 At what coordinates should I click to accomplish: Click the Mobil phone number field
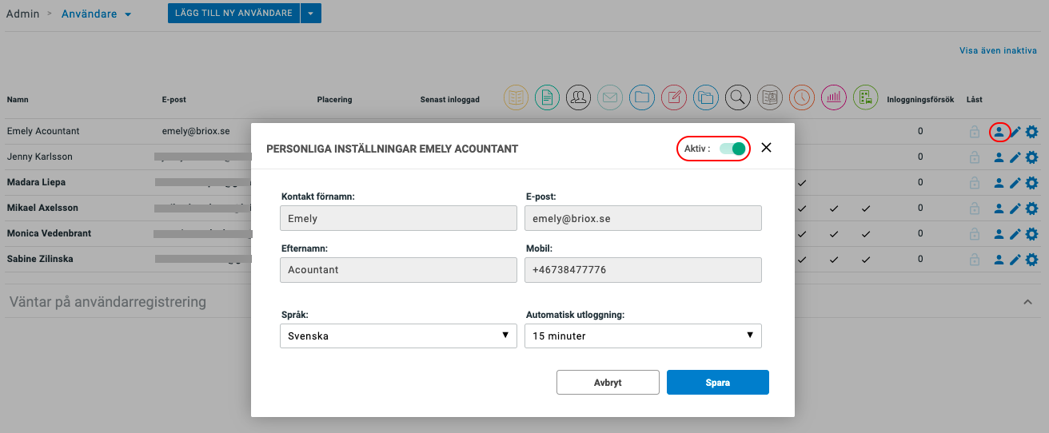click(643, 270)
